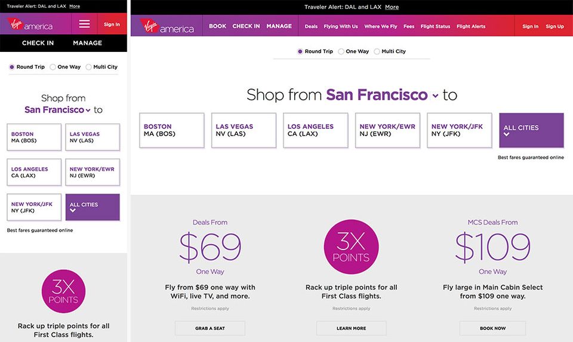Open the hamburger menu icon in mobile header

tap(84, 24)
